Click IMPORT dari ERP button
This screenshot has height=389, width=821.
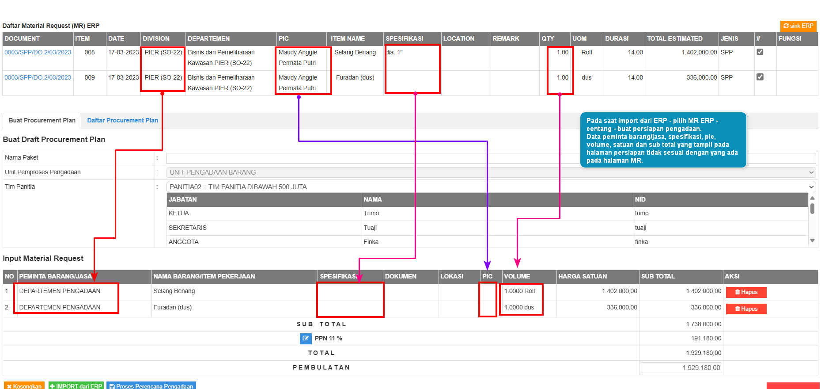click(76, 385)
